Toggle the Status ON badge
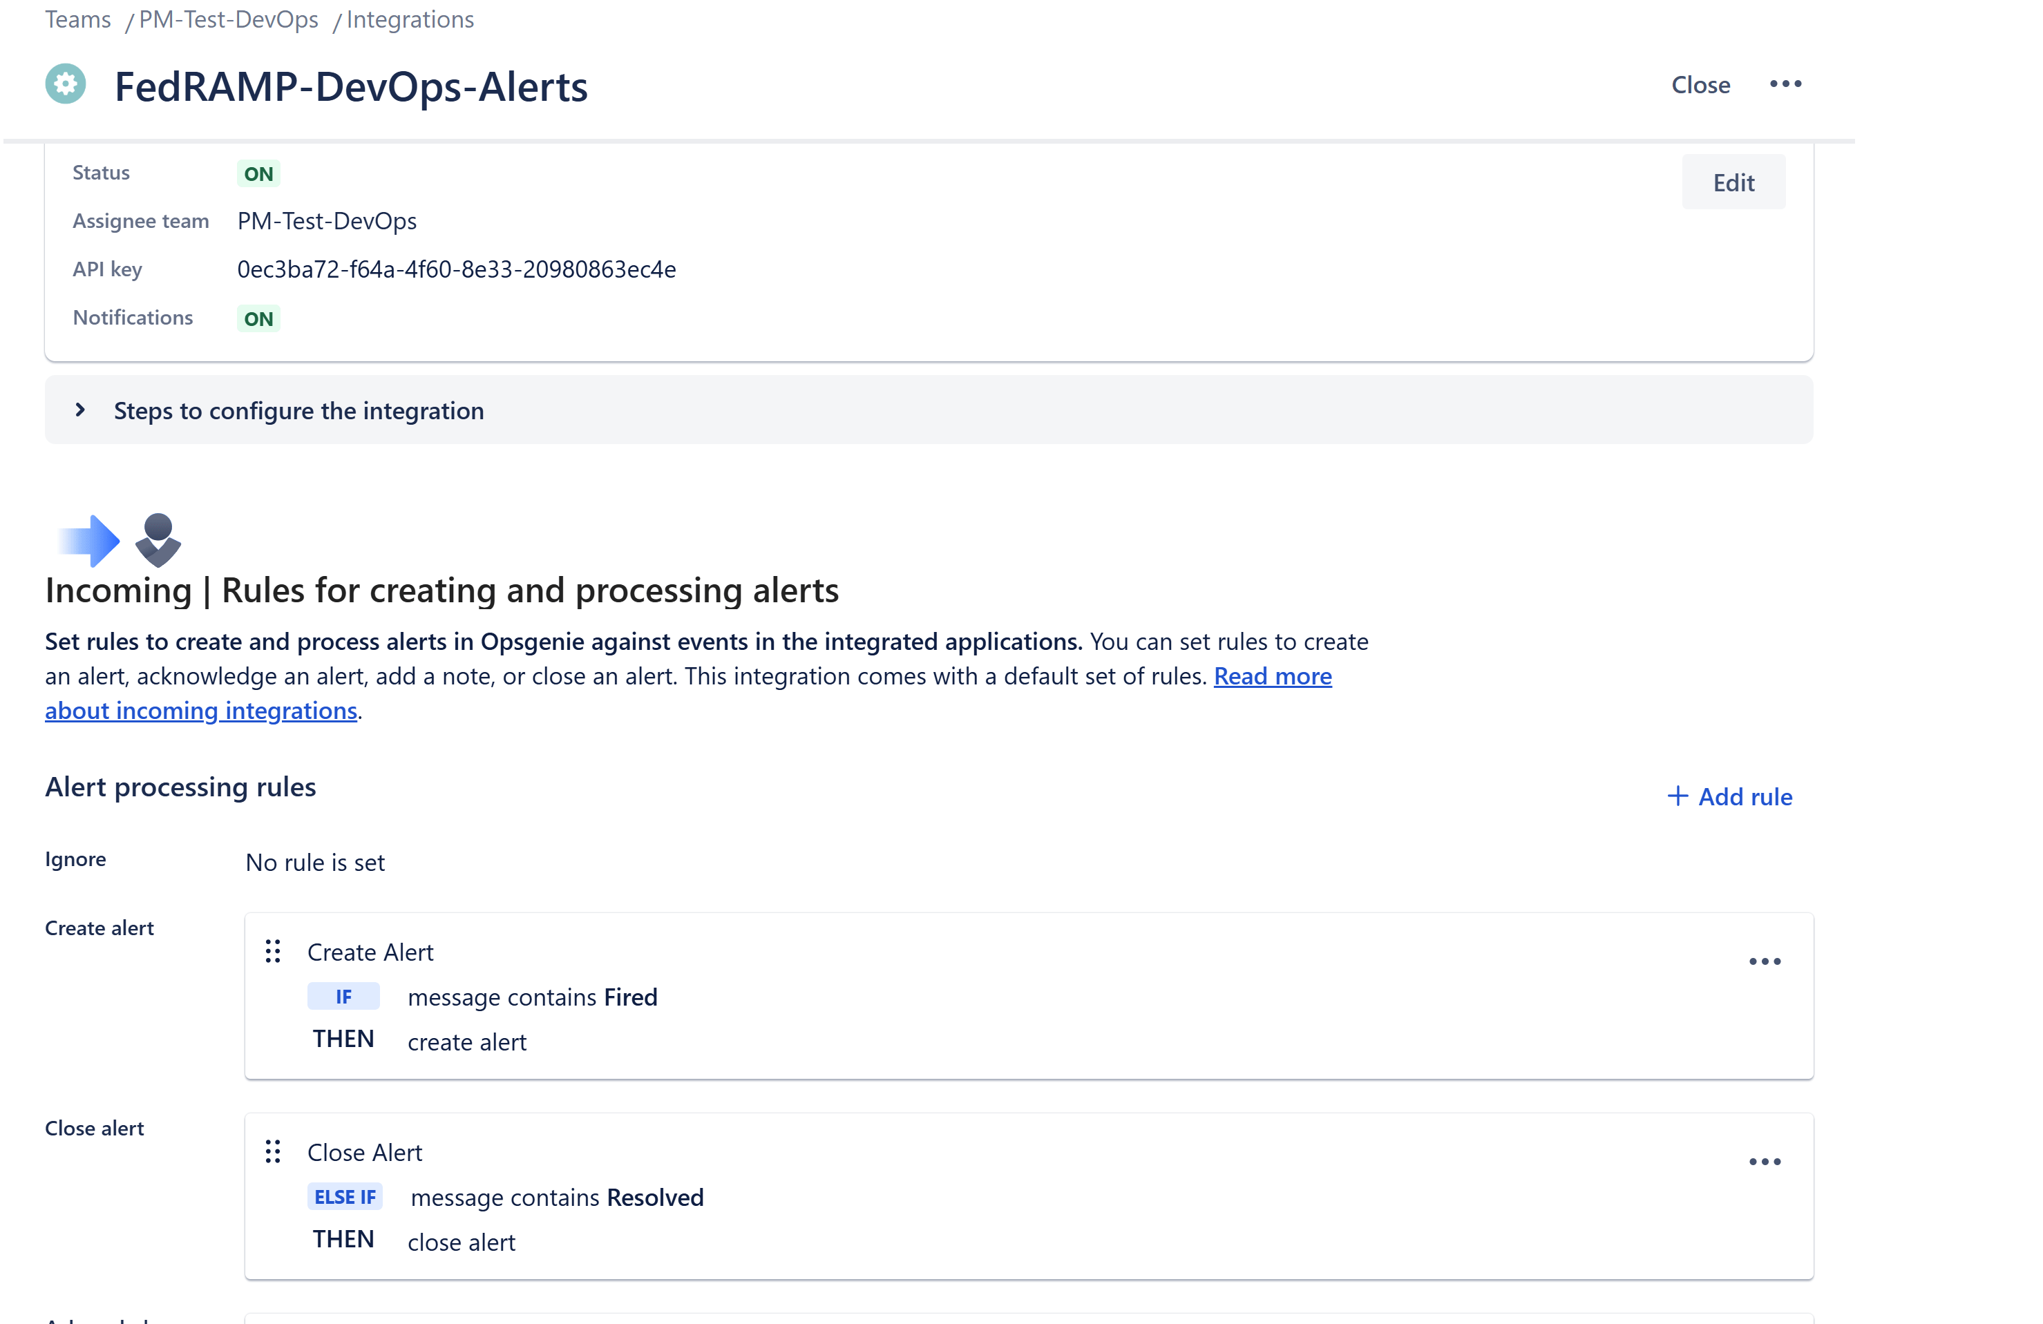 point(258,173)
